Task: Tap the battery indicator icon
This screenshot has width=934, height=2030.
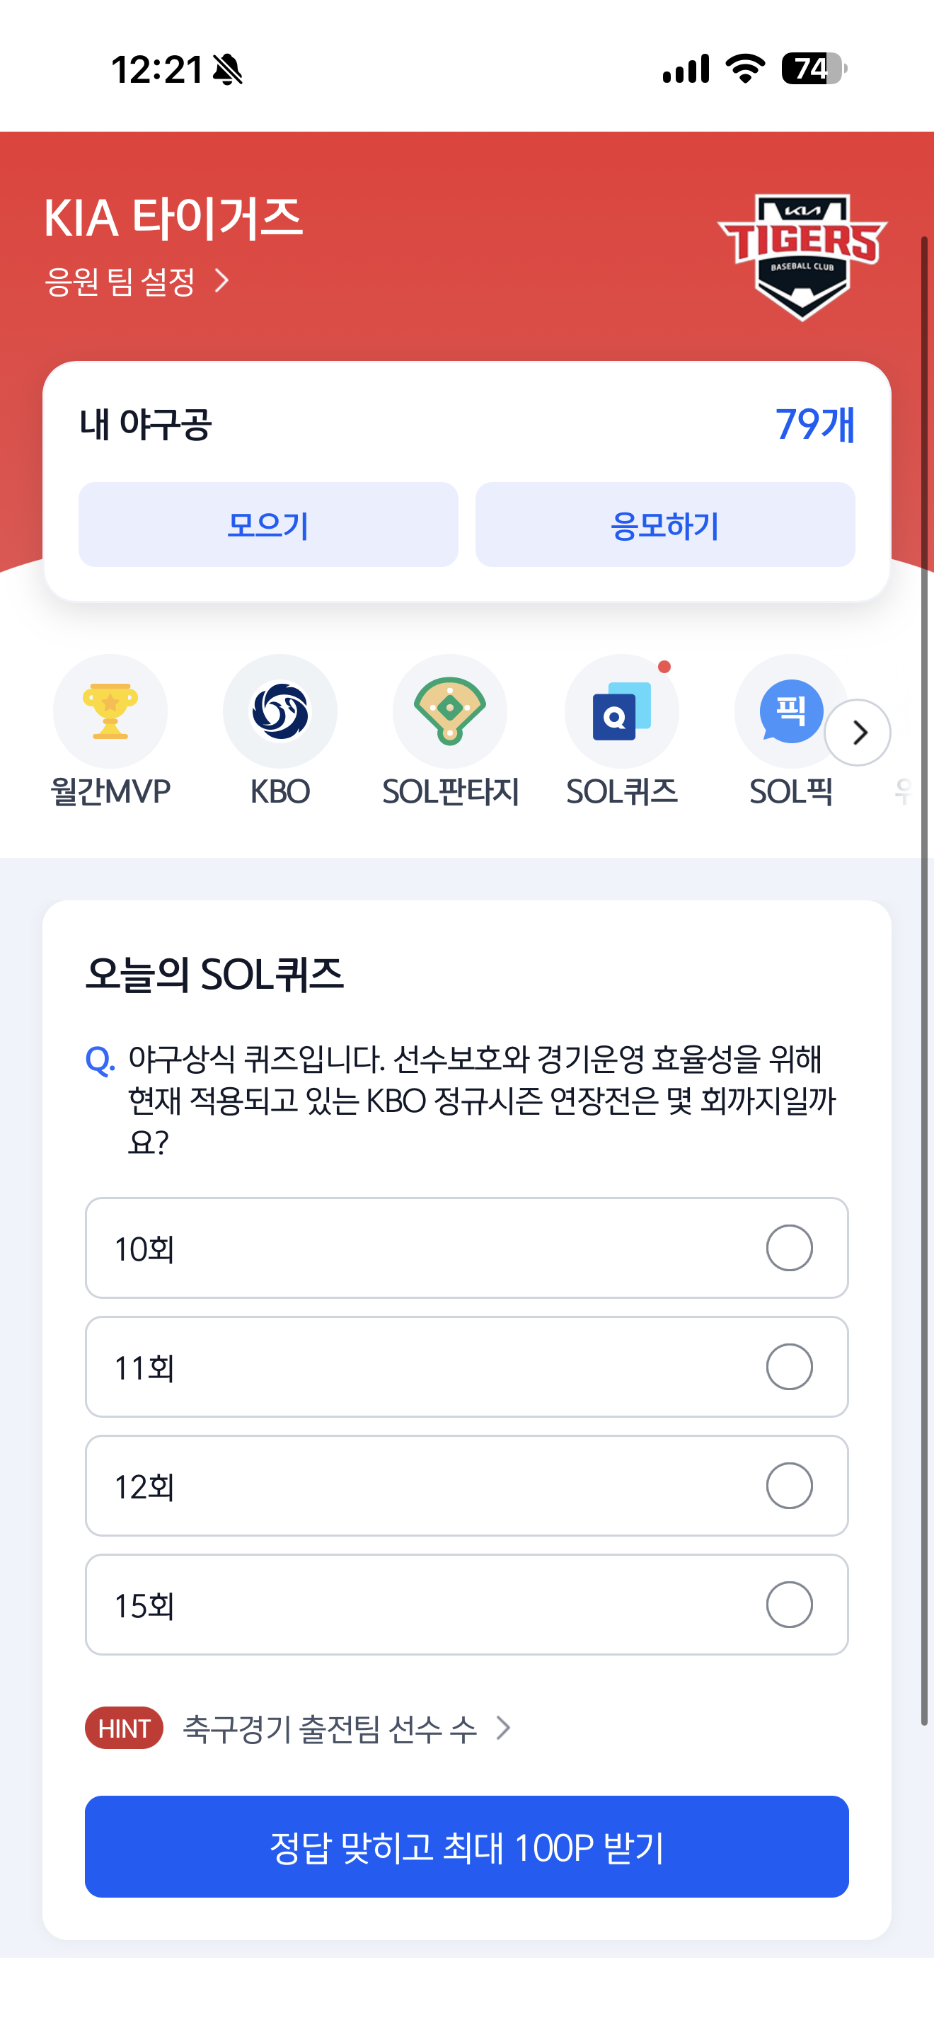Action: tap(814, 69)
